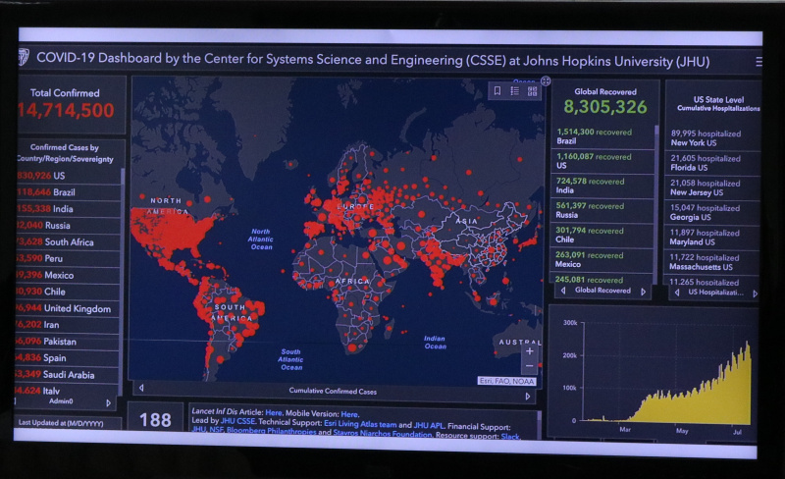Select Chile 301,794 recovered row
The height and width of the screenshot is (479, 785).
pyautogui.click(x=603, y=235)
